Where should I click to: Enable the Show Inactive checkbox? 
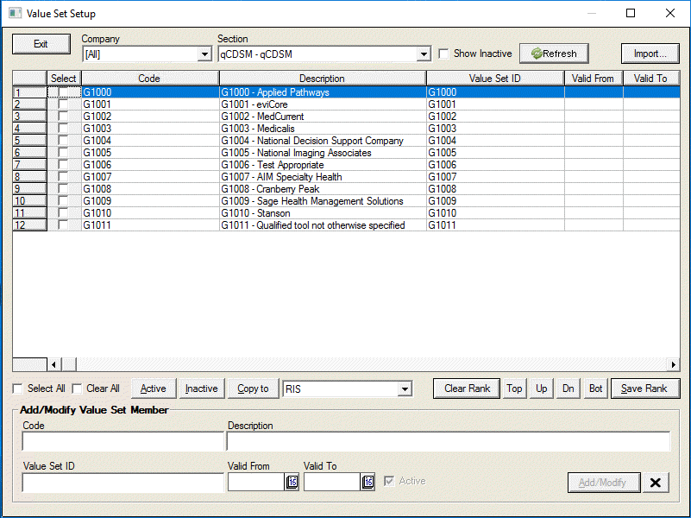point(443,54)
